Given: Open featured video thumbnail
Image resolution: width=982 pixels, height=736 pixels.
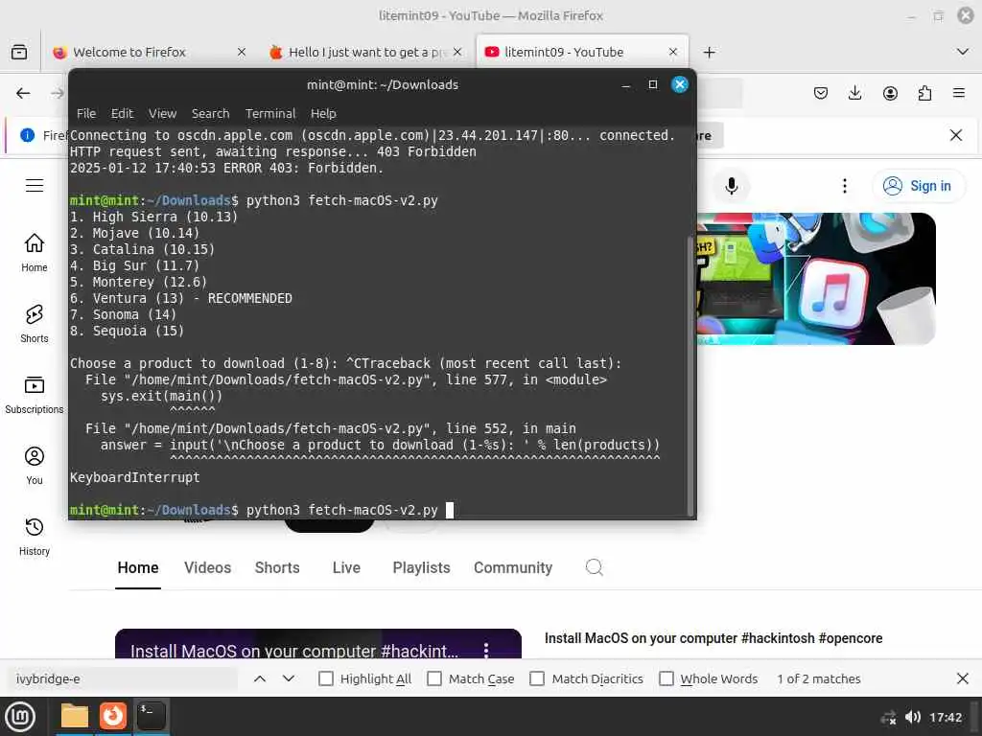Looking at the screenshot, I should (x=318, y=643).
